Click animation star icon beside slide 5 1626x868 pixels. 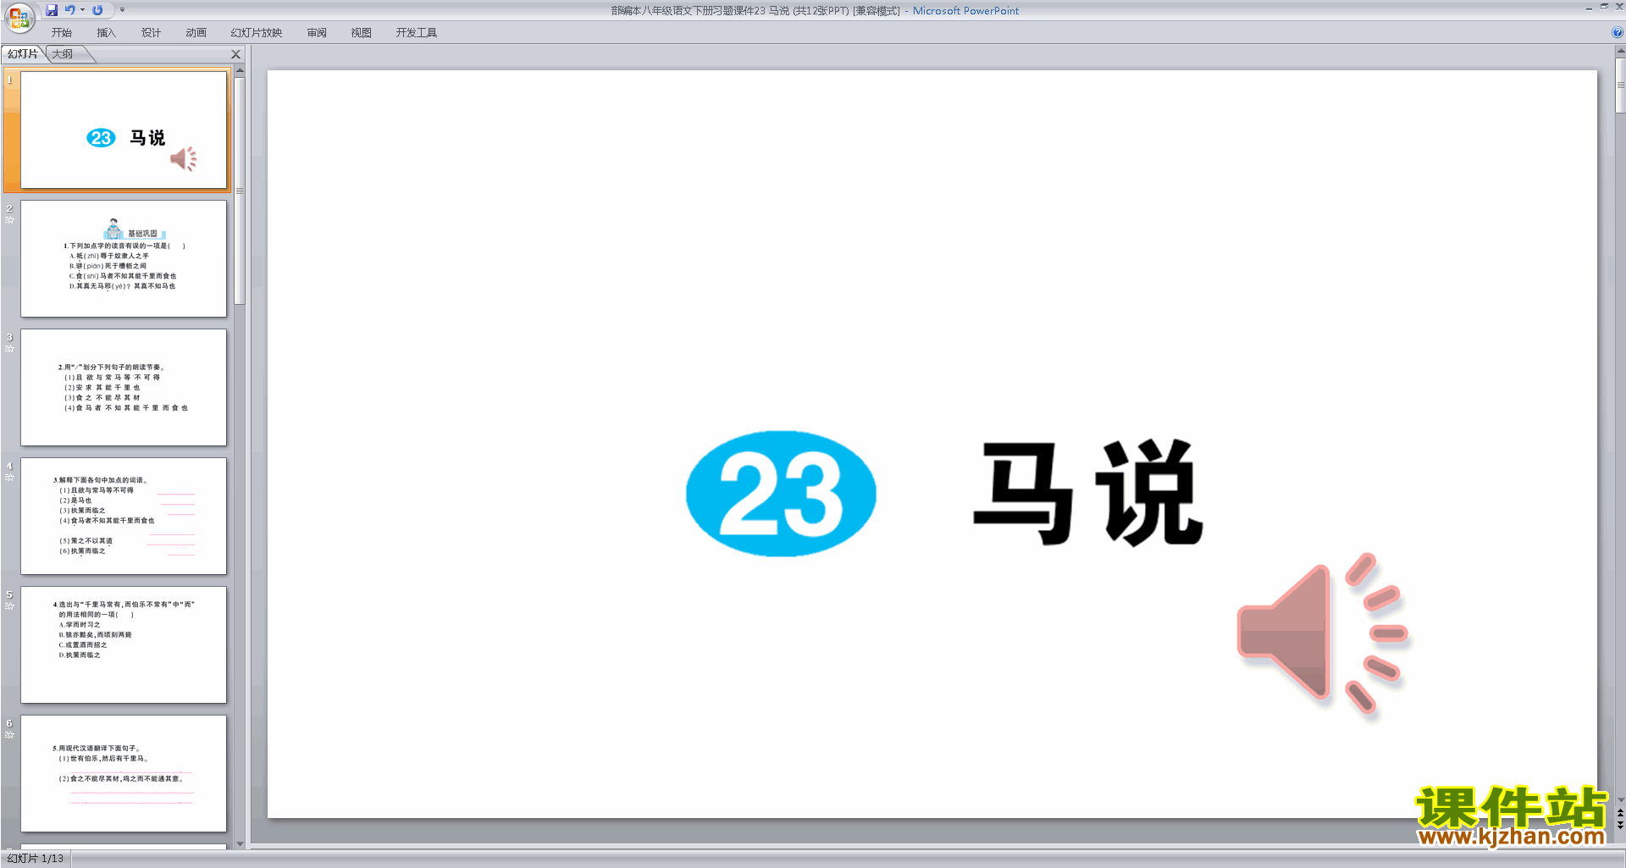tap(9, 606)
